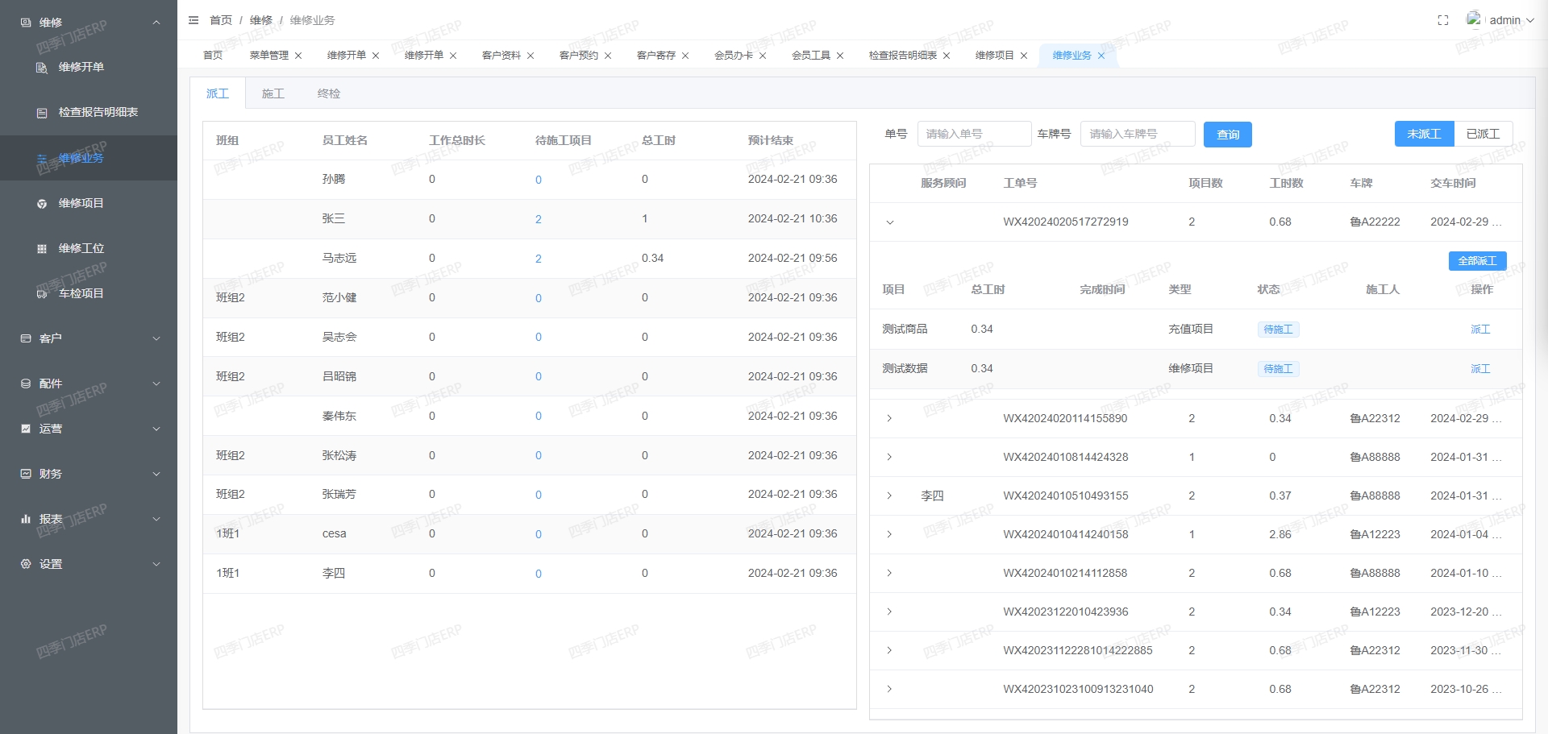This screenshot has height=734, width=1548.
Task: Open the 施工 tab
Action: coord(273,93)
